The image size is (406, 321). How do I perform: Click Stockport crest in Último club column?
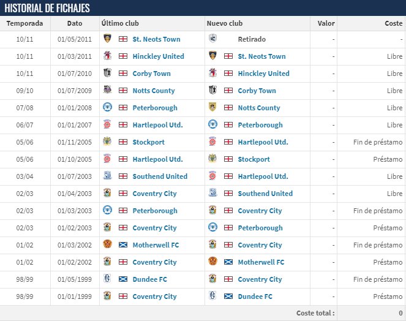[108, 142]
